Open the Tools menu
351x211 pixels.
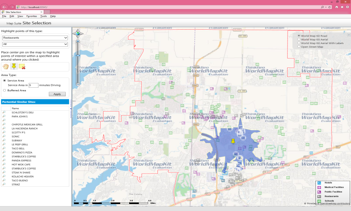[44, 16]
